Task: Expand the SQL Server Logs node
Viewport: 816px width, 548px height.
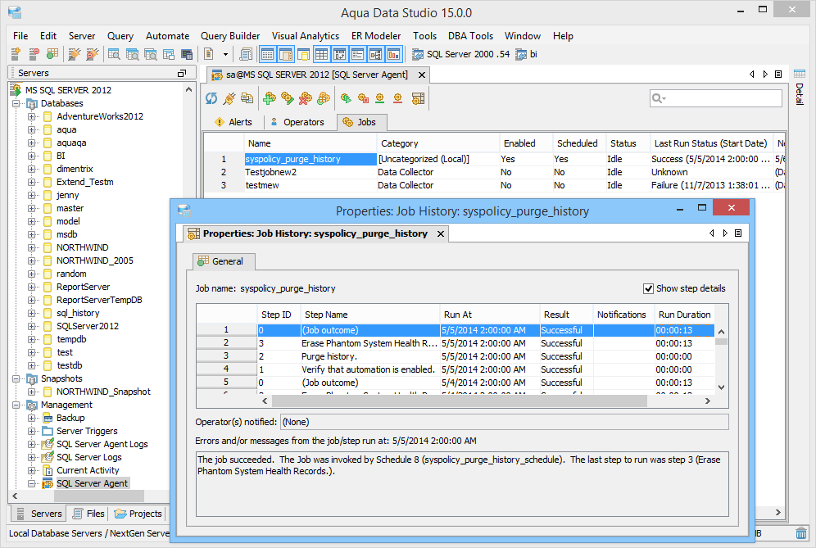Action: pyautogui.click(x=32, y=457)
